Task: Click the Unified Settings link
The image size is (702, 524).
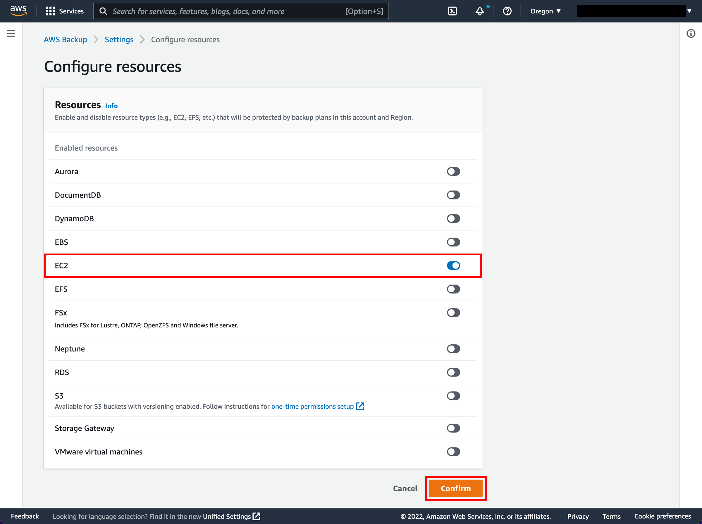Action: tap(227, 516)
